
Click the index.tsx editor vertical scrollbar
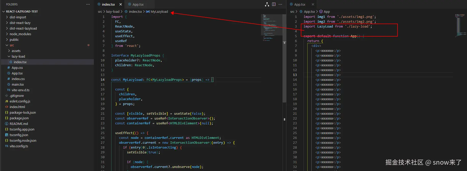tap(284, 59)
